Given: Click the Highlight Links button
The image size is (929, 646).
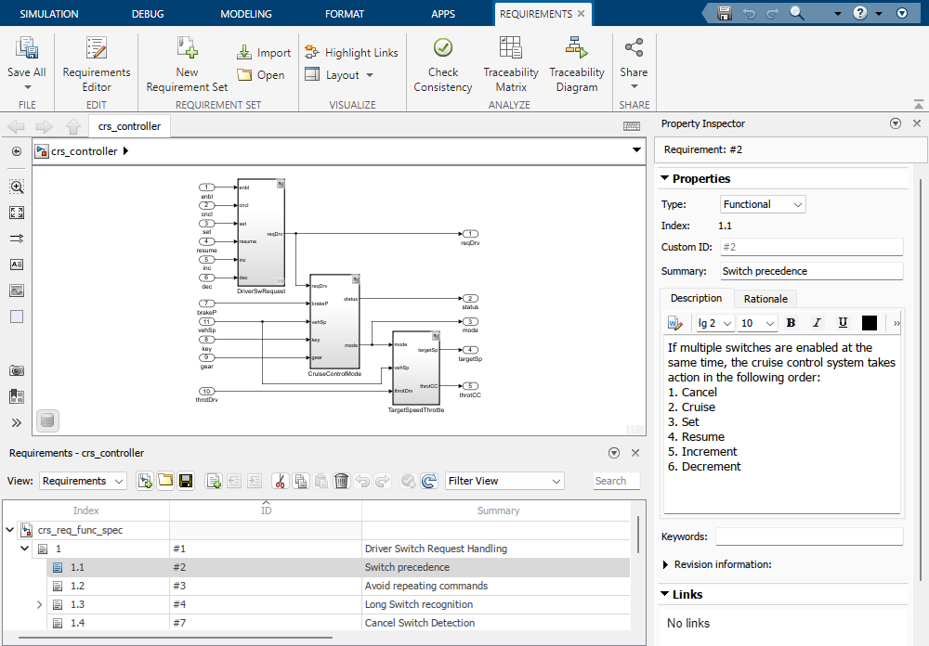Looking at the screenshot, I should (x=351, y=53).
